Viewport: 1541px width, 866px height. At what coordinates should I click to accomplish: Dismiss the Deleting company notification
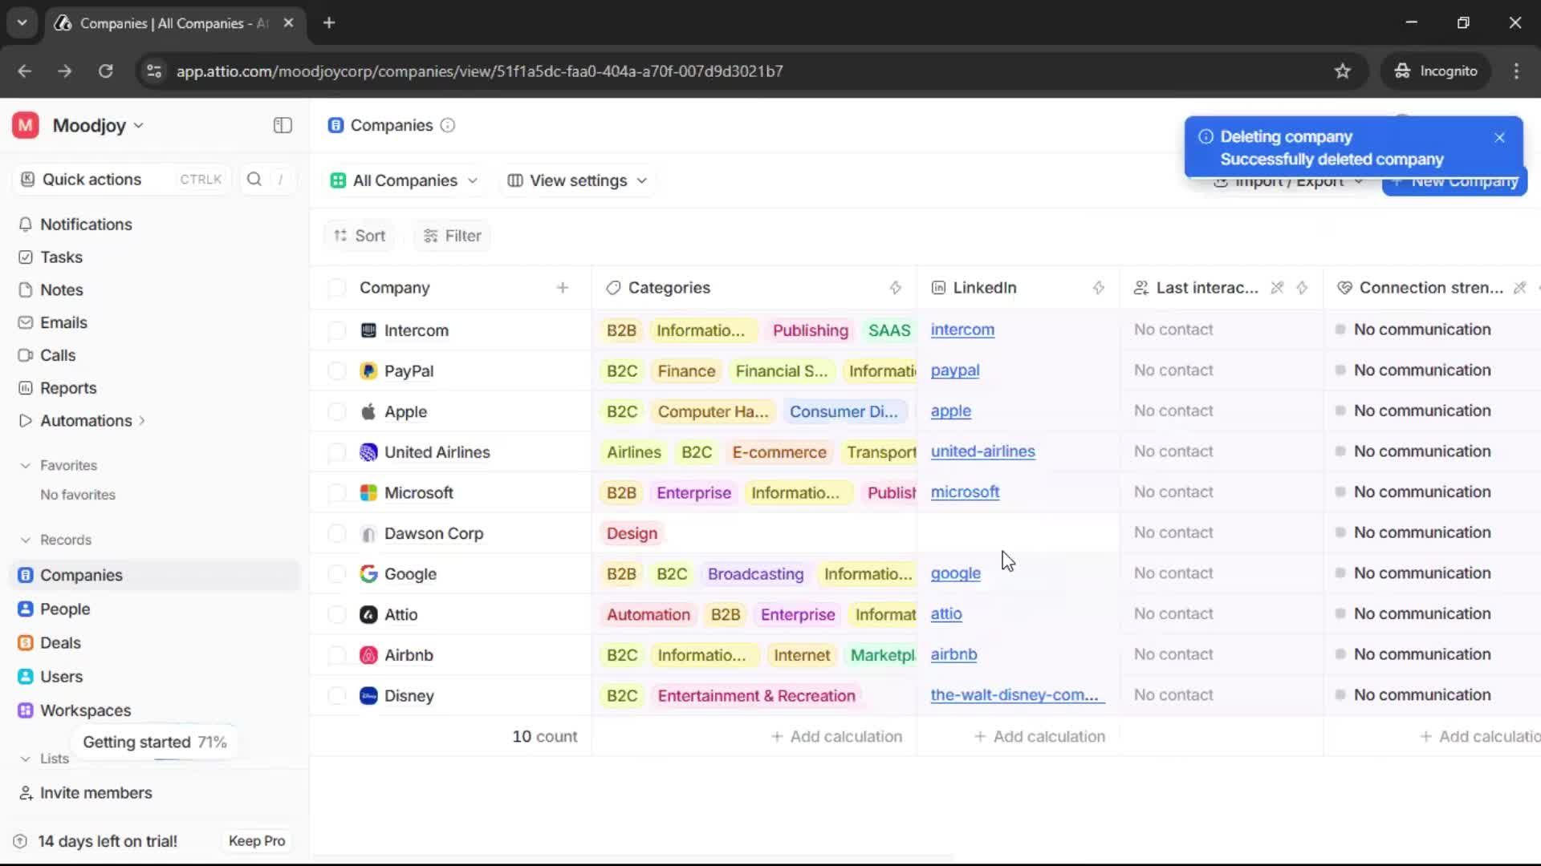(x=1499, y=138)
